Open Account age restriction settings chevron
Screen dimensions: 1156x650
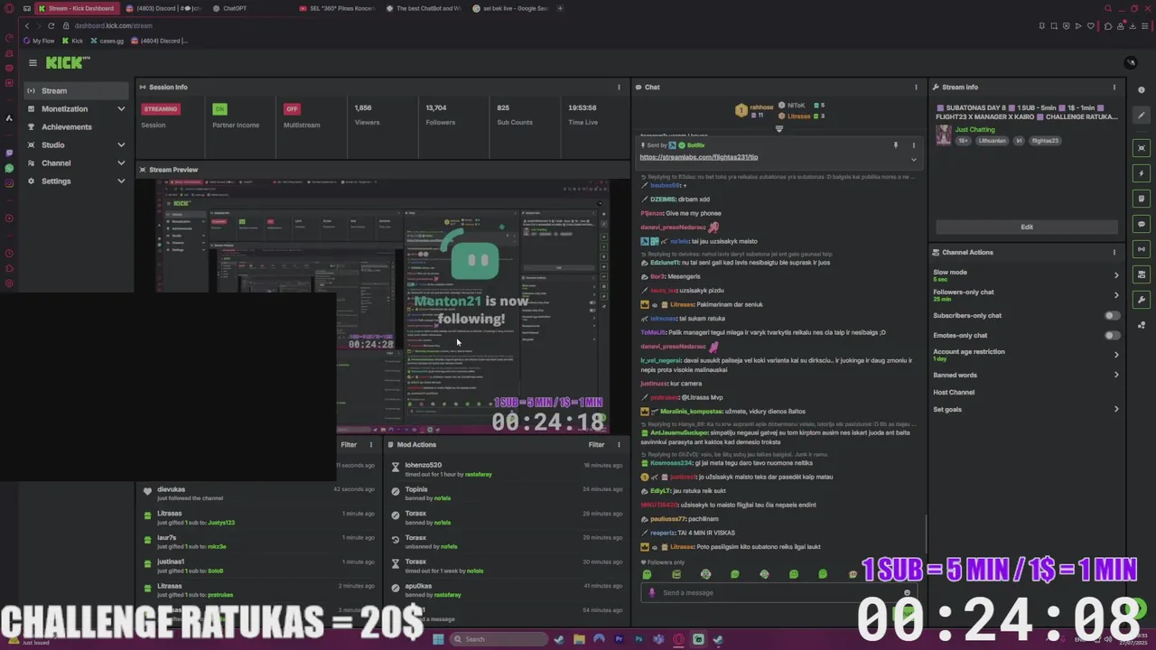1116,355
